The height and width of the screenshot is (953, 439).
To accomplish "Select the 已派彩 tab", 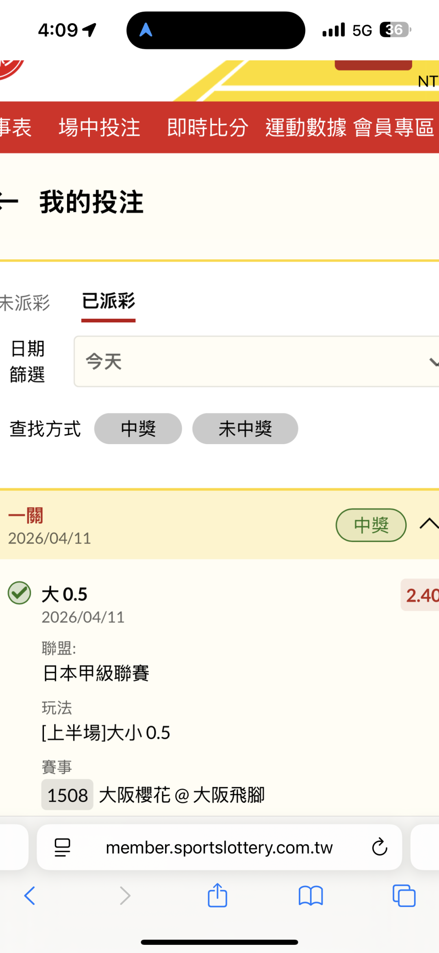I will click(x=108, y=302).
